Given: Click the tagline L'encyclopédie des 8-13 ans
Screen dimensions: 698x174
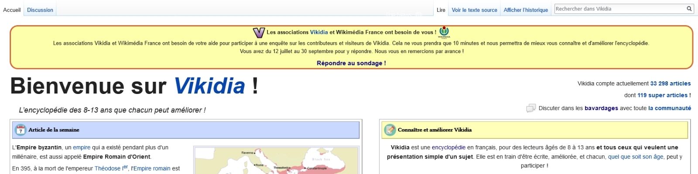Looking at the screenshot, I should pyautogui.click(x=112, y=110).
